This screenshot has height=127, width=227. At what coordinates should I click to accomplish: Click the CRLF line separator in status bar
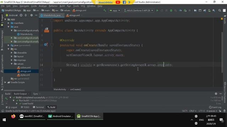(193, 111)
